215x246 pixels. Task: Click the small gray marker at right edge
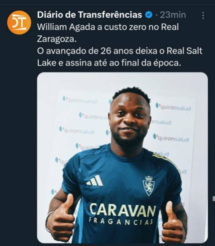(214, 199)
